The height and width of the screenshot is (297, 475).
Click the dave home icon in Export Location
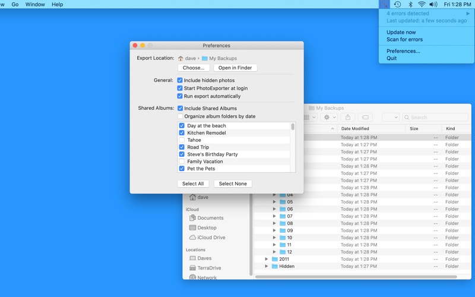pyautogui.click(x=180, y=58)
